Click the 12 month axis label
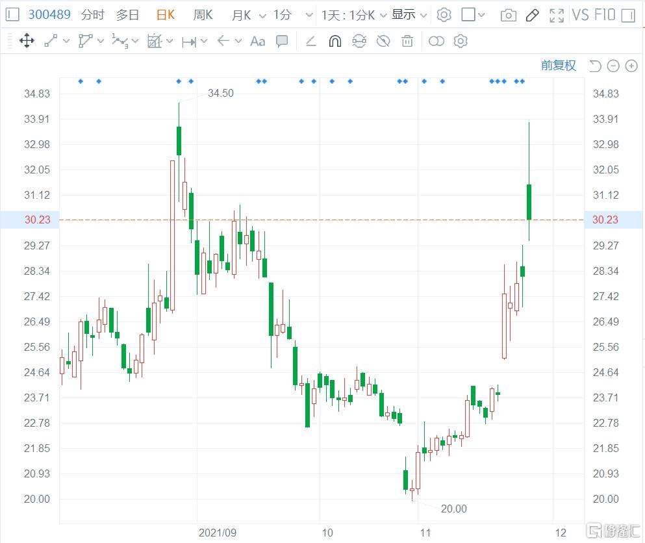This screenshot has width=645, height=543. coord(561,533)
